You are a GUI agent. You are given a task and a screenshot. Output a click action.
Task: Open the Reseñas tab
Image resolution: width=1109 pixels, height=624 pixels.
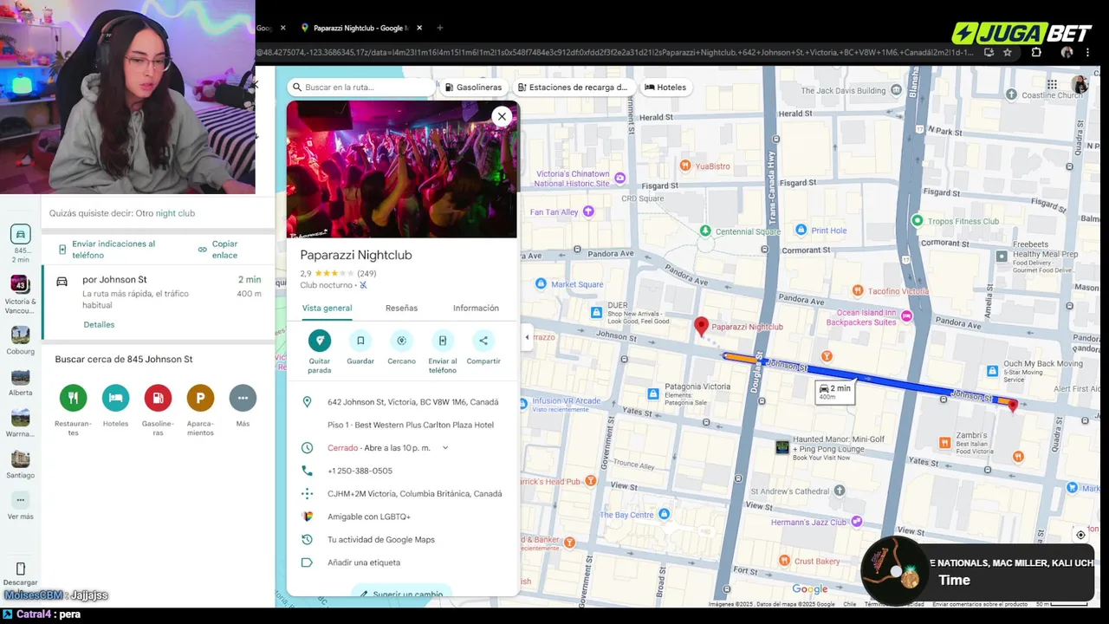tap(401, 308)
